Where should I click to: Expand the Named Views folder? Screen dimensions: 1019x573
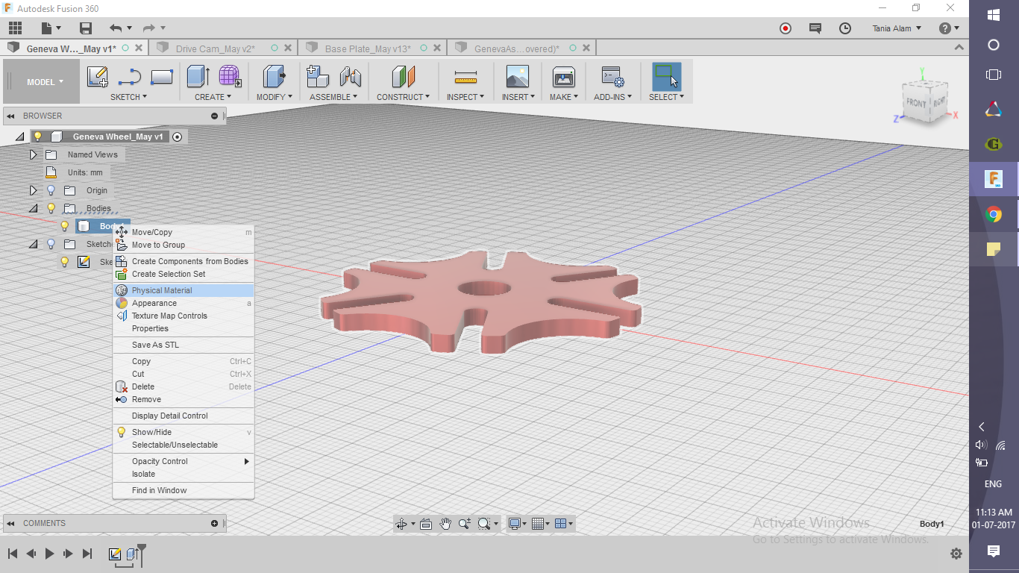[33, 154]
